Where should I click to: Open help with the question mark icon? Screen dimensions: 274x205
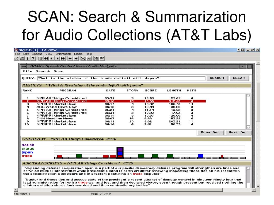[33, 58]
